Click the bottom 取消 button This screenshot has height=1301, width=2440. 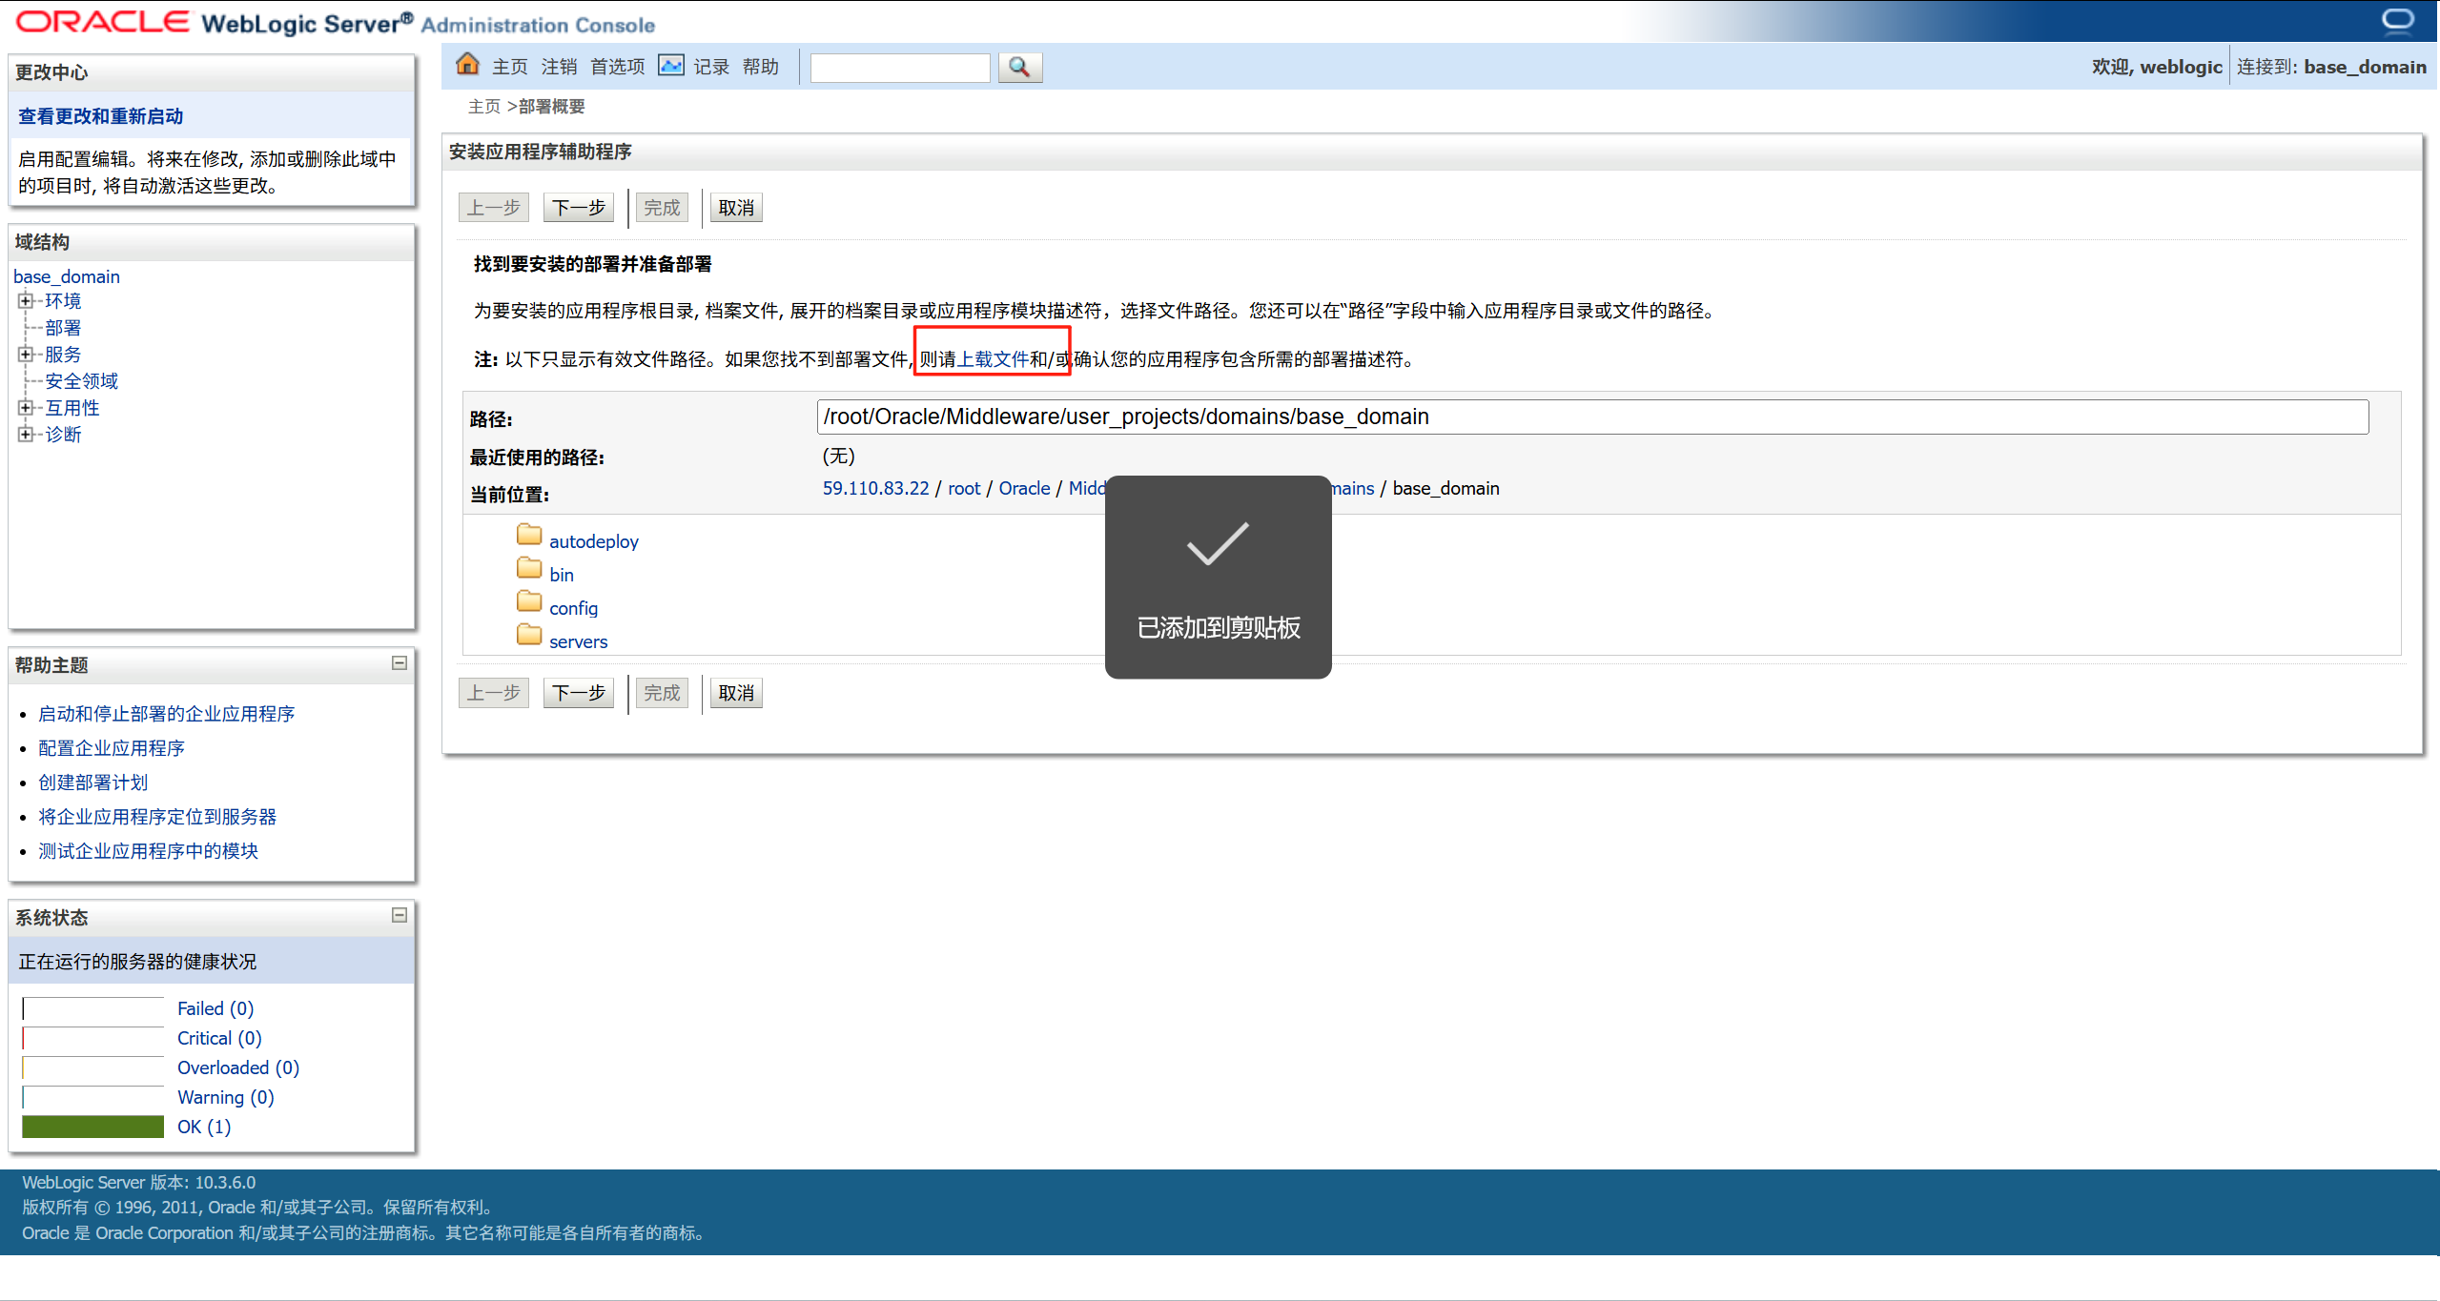click(x=736, y=693)
